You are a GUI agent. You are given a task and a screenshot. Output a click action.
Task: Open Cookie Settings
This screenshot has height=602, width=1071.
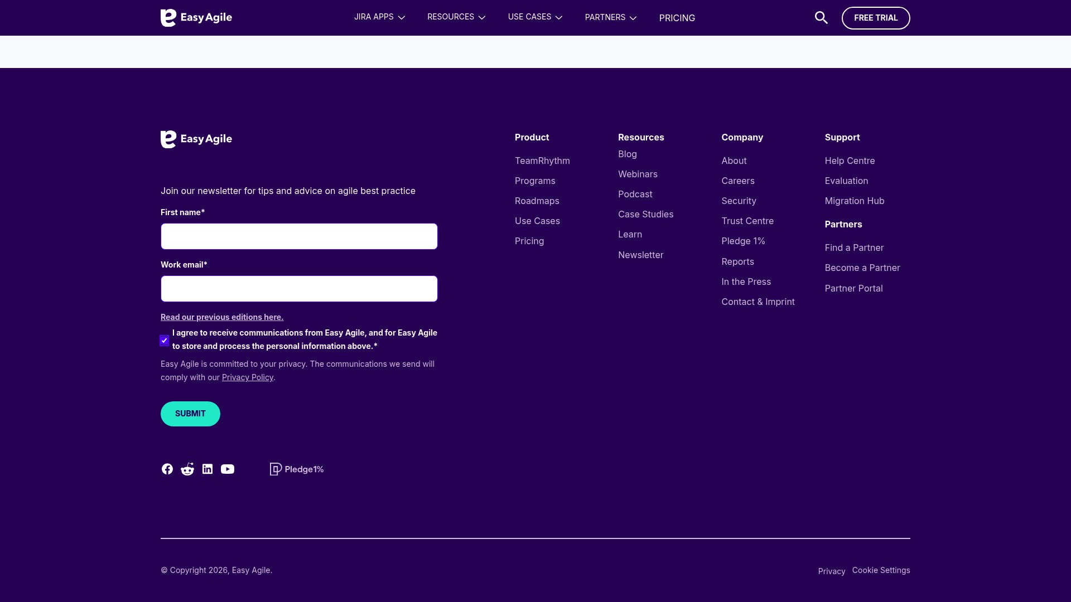pos(881,570)
